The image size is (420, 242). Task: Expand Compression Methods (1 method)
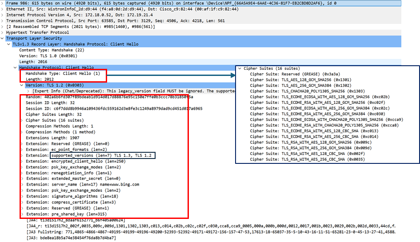pos(22,132)
